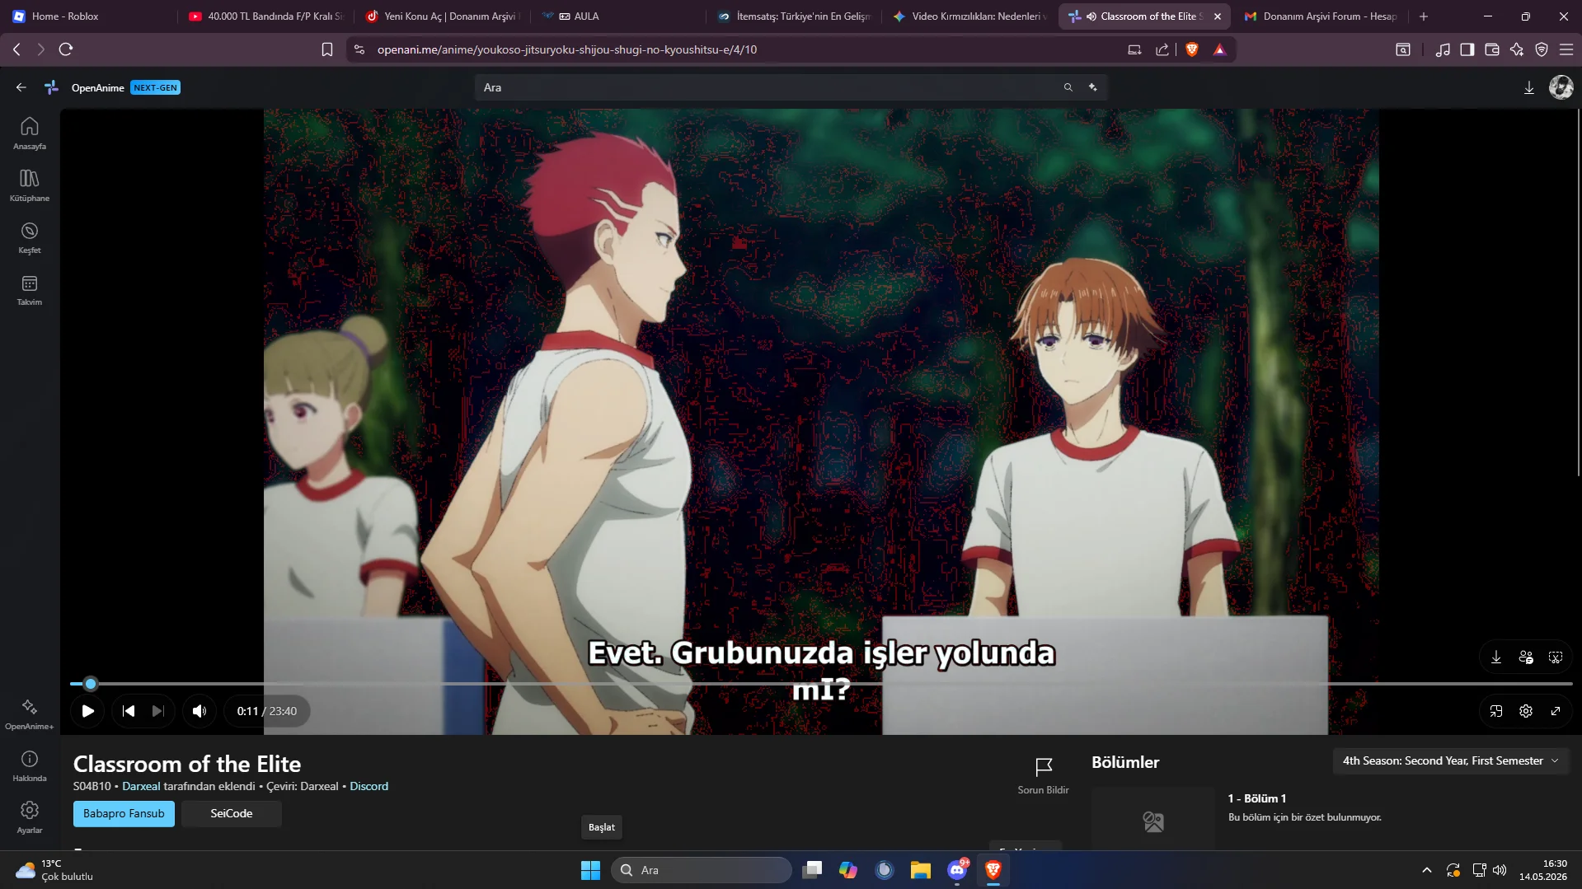Toggle fullscreen video mode
The width and height of the screenshot is (1582, 889).
[x=1556, y=711]
